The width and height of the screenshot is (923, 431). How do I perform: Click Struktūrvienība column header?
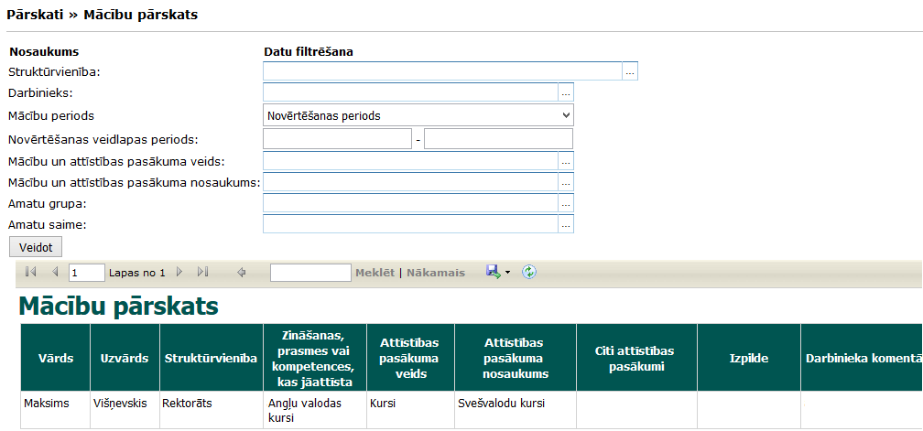click(x=212, y=358)
